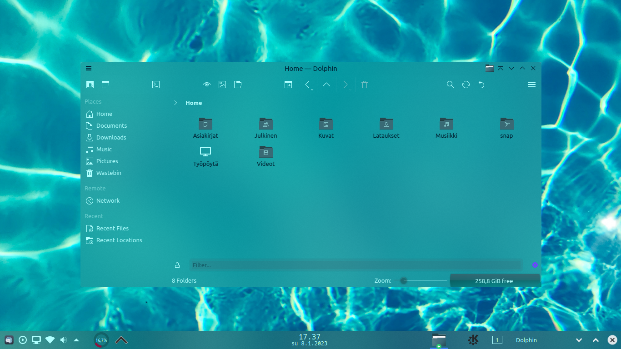Select the snap folder
621x349 pixels.
tap(506, 128)
